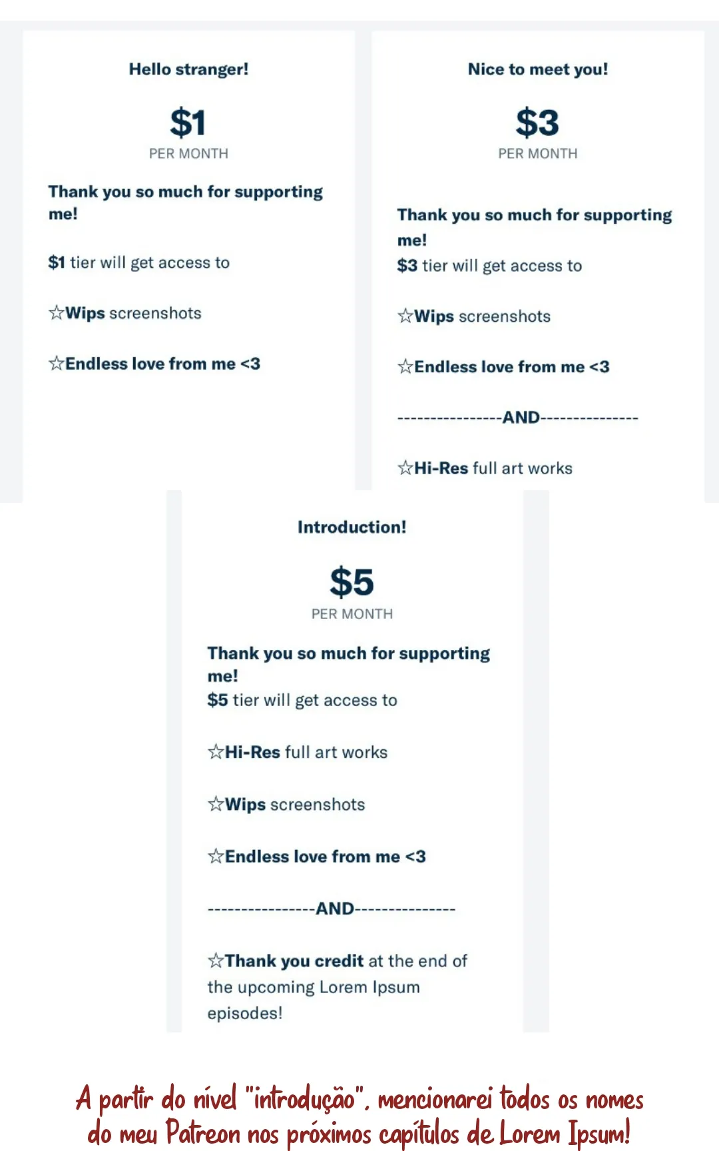Click the PER MONTH label under $5
Image resolution: width=719 pixels, height=1151 pixels.
pyautogui.click(x=352, y=613)
